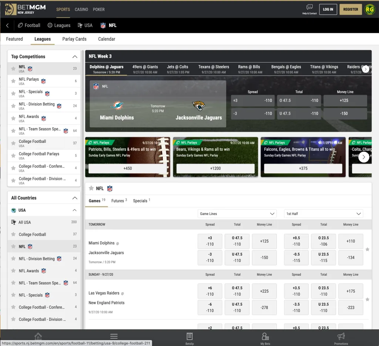
Task: Star College Football under All Countries
Action: (x=13, y=234)
